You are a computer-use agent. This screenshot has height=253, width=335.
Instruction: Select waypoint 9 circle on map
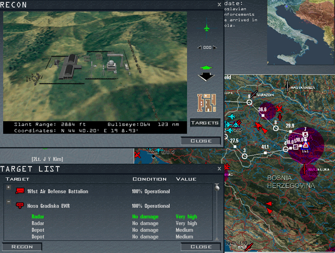[x=249, y=102]
